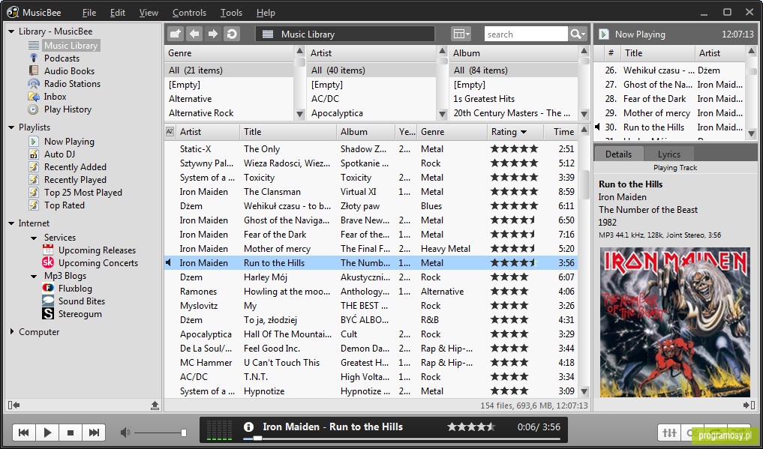Click the Number of the Beast album artwork
This screenshot has width=763, height=449.
coord(675,322)
